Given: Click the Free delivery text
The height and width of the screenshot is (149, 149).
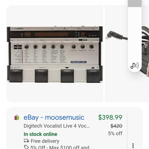Looking at the screenshot, I should [45, 141].
